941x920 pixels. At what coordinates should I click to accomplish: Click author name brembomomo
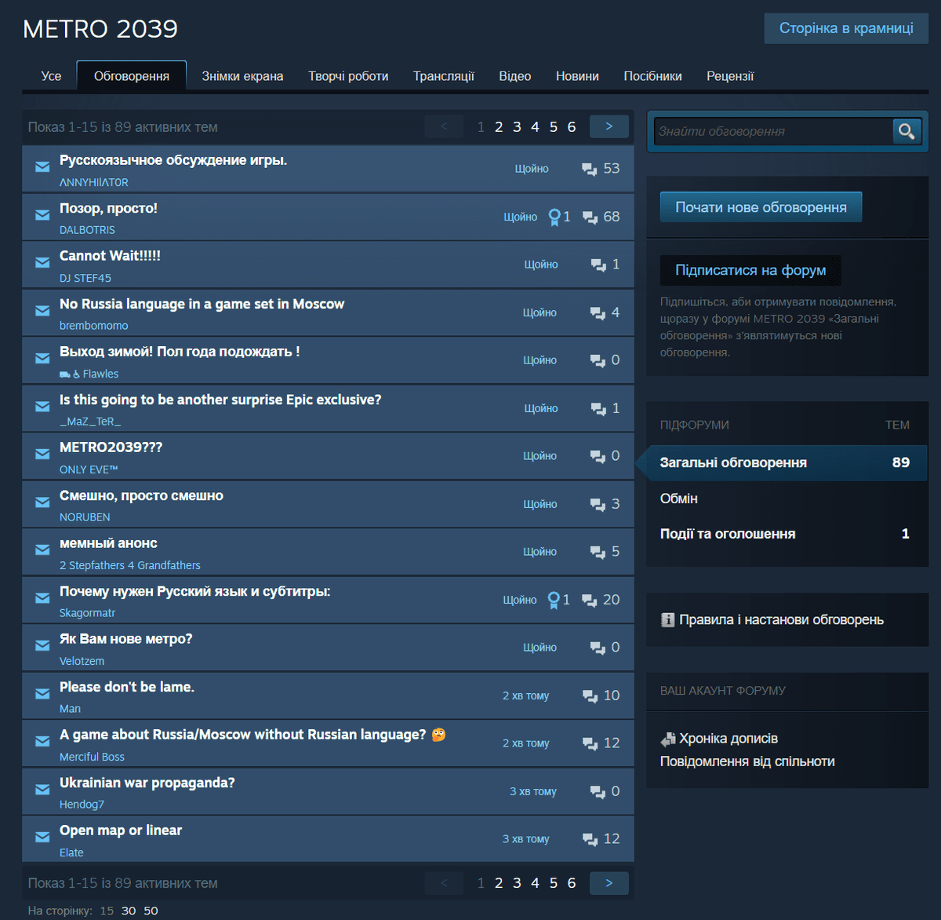pyautogui.click(x=93, y=326)
